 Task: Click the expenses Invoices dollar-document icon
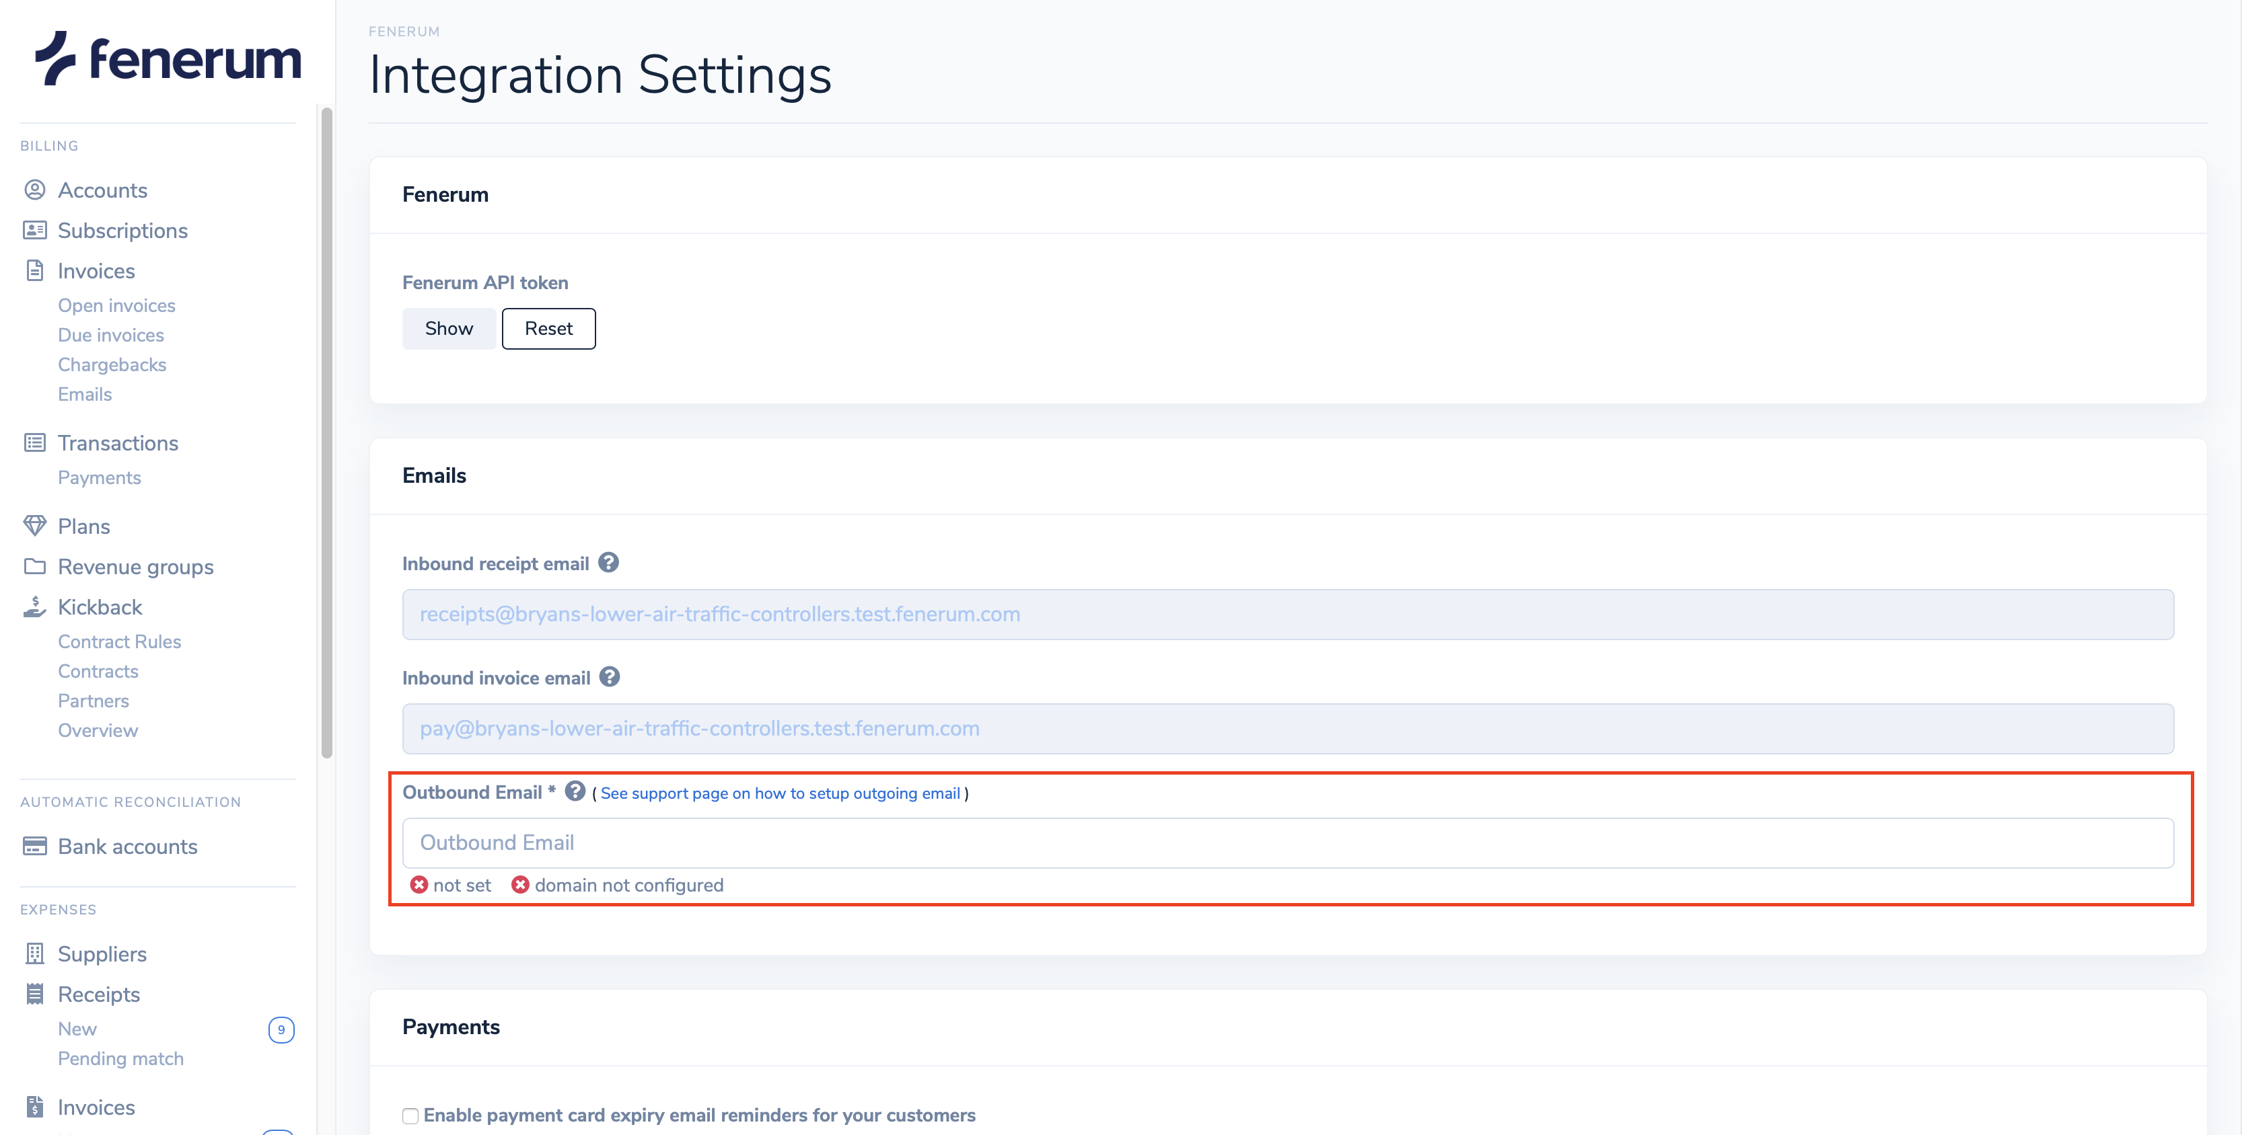tap(35, 1107)
